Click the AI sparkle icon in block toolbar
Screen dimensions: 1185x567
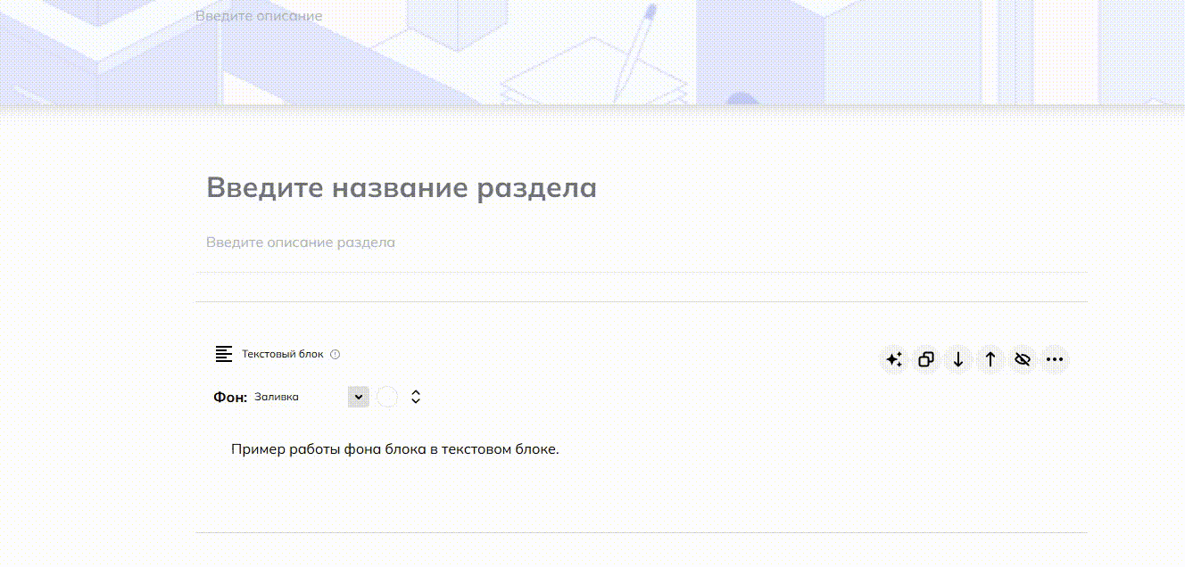pyautogui.click(x=894, y=360)
